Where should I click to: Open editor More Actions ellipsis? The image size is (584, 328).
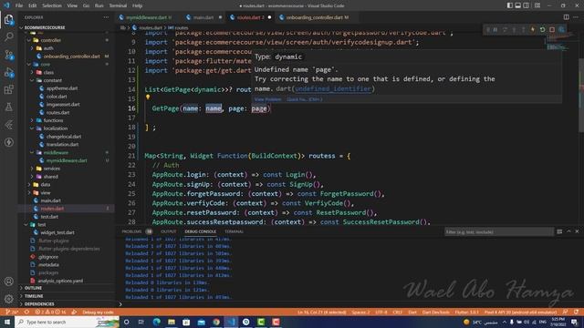576,17
